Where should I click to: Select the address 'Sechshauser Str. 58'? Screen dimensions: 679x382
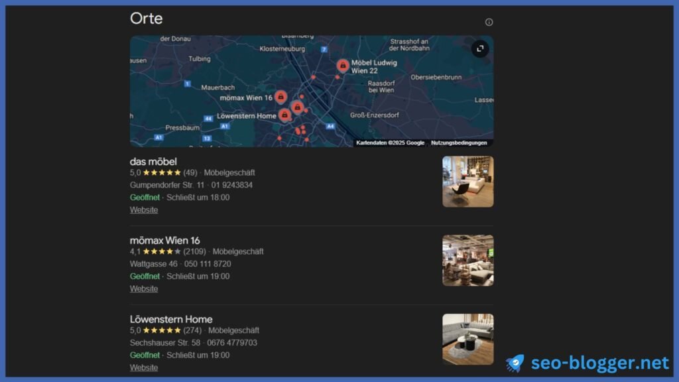165,343
